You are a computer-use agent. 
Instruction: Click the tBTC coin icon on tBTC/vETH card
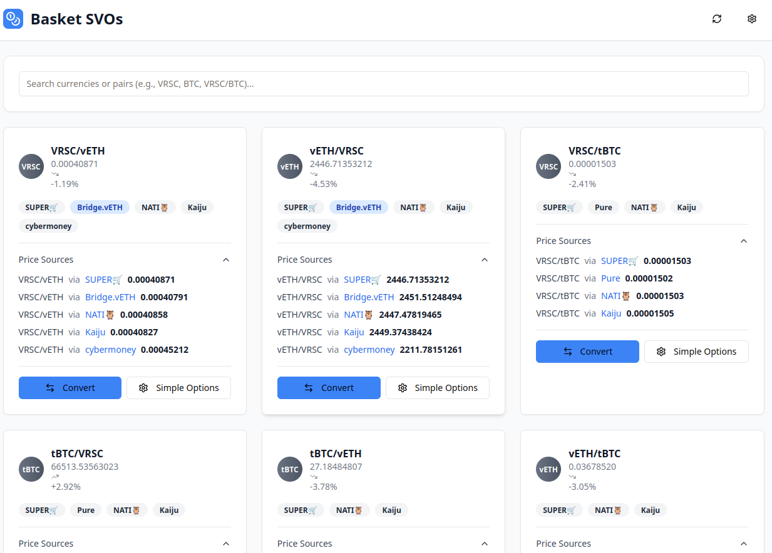pyautogui.click(x=289, y=469)
